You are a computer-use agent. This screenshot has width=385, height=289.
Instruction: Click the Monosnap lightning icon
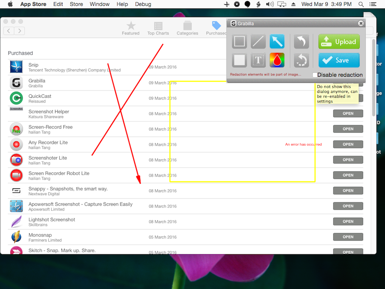(17, 237)
